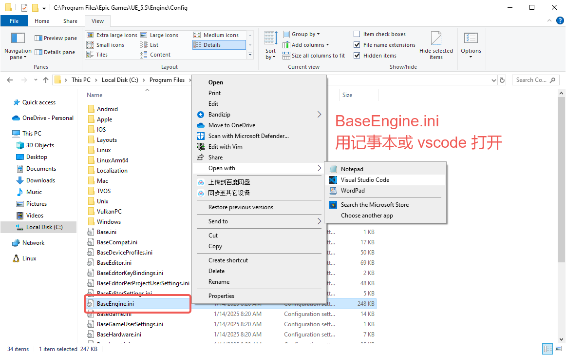
Task: Switch to large thumbnails view icon
Action: (558, 349)
